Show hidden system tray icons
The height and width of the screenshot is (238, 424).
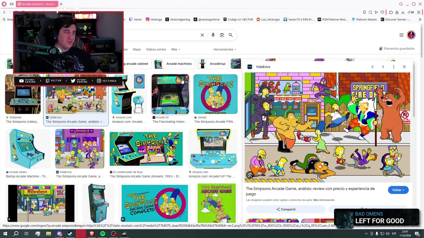click(x=366, y=234)
